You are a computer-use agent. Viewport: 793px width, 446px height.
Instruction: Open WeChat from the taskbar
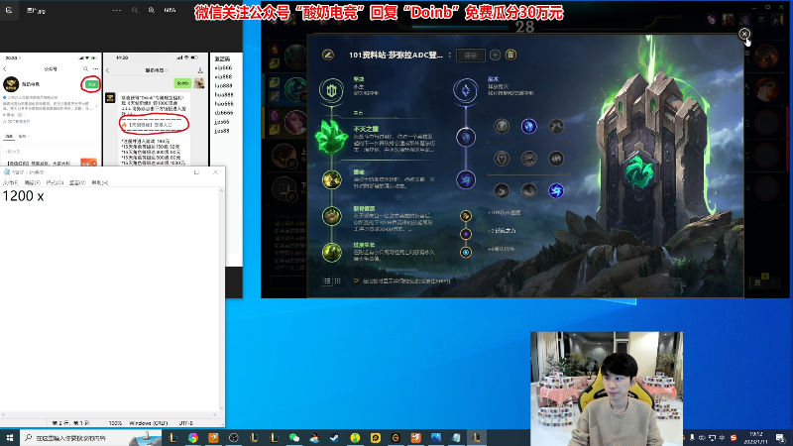point(294,438)
